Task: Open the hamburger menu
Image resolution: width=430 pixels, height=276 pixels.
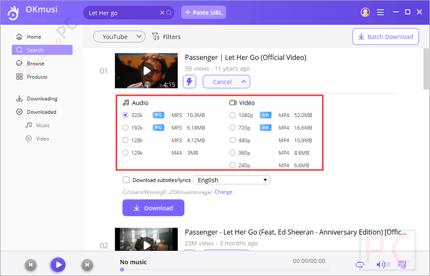Action: pyautogui.click(x=381, y=12)
